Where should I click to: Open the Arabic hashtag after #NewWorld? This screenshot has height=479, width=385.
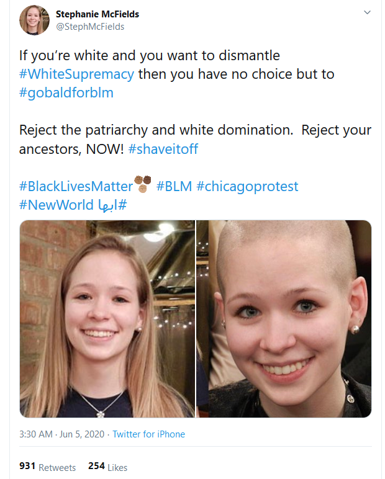click(112, 205)
